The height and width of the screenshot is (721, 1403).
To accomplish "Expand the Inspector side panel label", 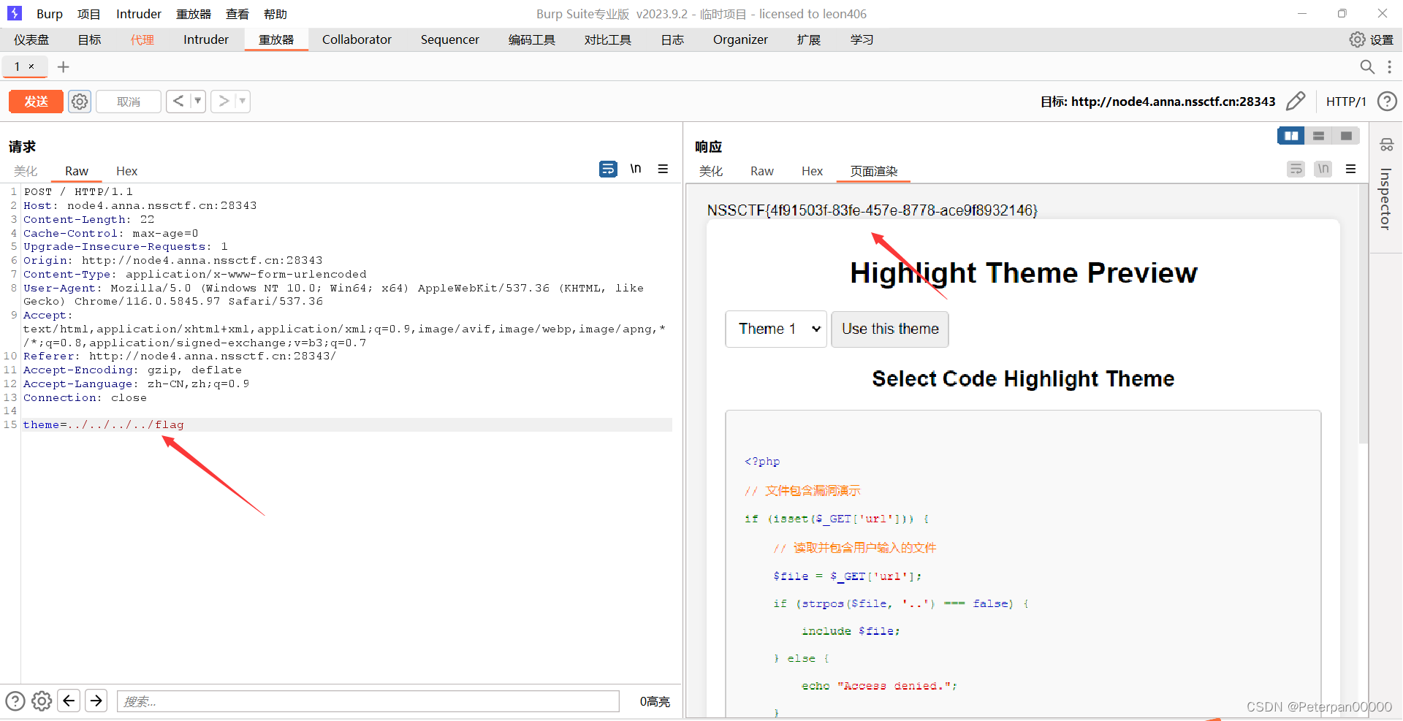I will pyautogui.click(x=1385, y=199).
